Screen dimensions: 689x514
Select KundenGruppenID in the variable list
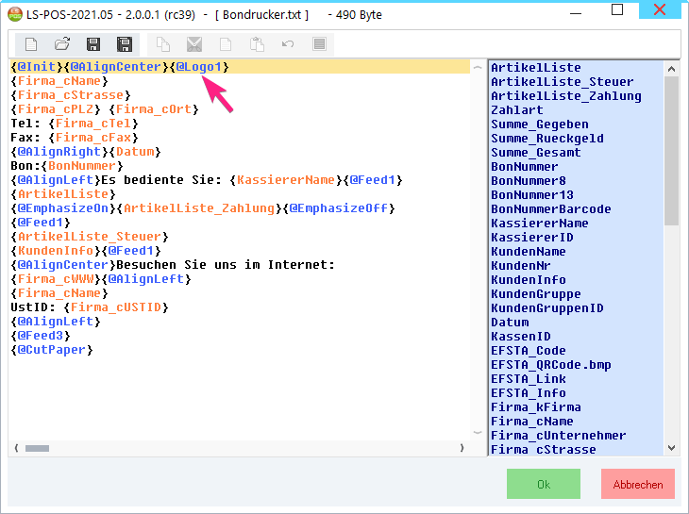tap(547, 308)
